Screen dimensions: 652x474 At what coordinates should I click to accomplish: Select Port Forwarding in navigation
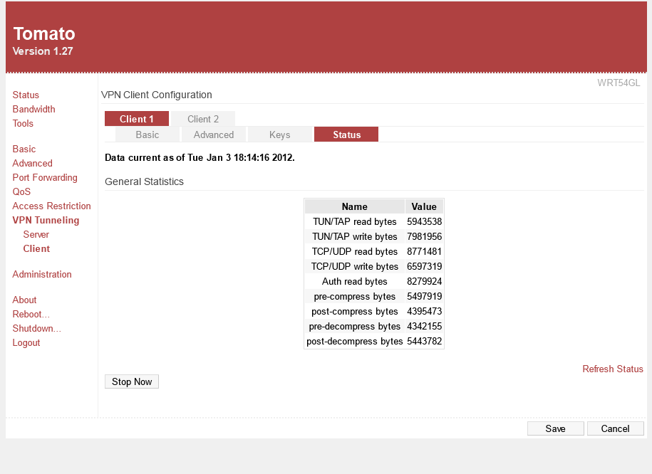click(45, 177)
